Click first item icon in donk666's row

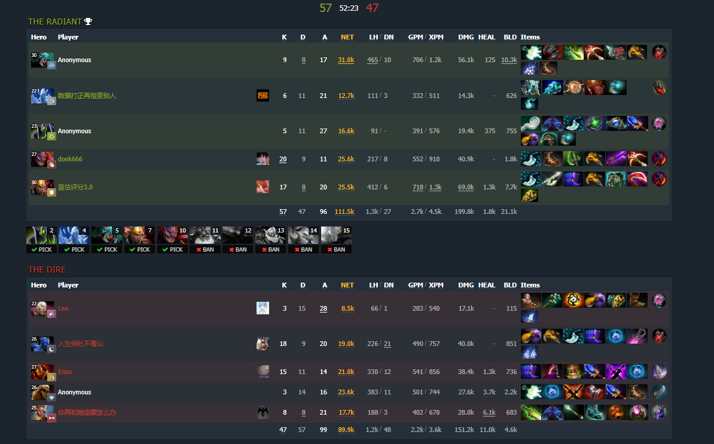click(531, 159)
